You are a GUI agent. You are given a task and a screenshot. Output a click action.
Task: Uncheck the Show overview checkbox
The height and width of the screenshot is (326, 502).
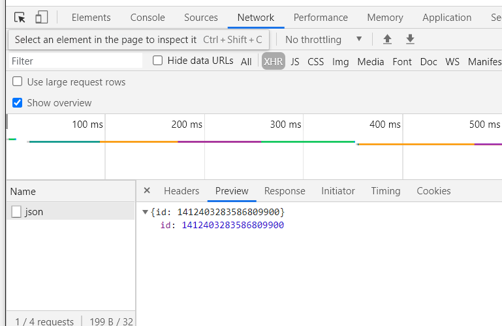coord(18,103)
